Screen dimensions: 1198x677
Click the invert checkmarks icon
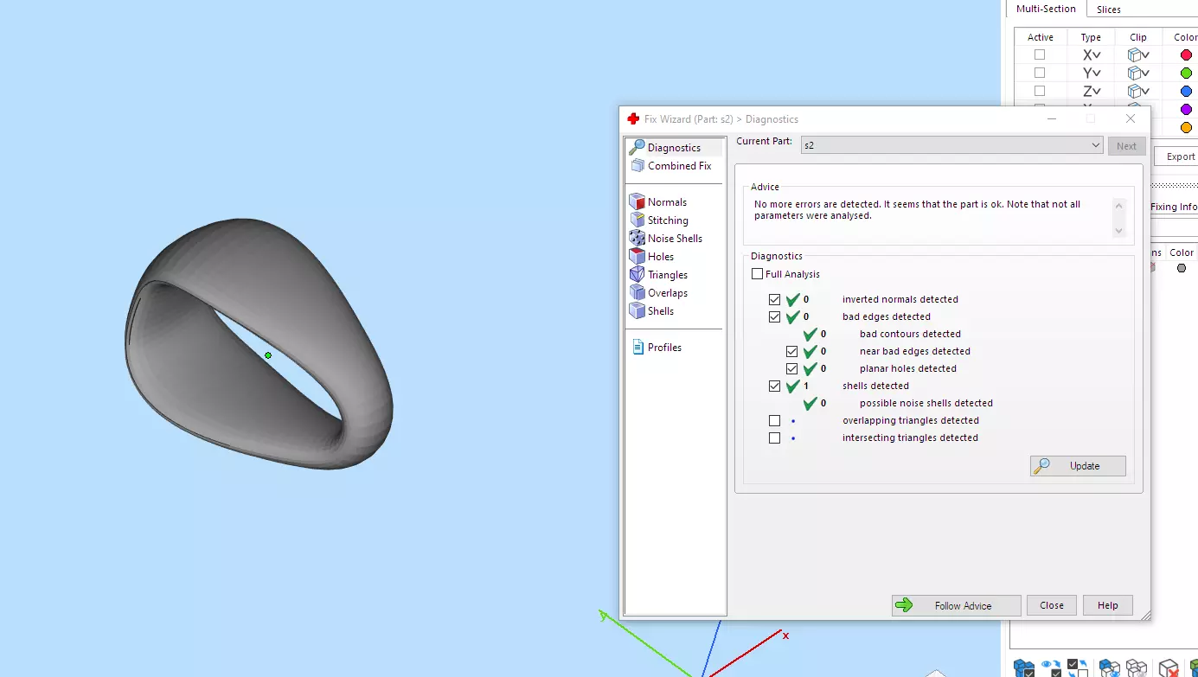click(x=1078, y=668)
